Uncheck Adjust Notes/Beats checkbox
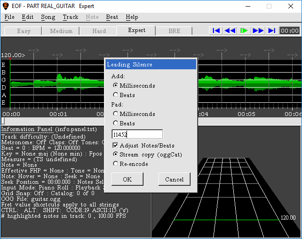Viewport: 302px width, 239px height. click(x=116, y=146)
